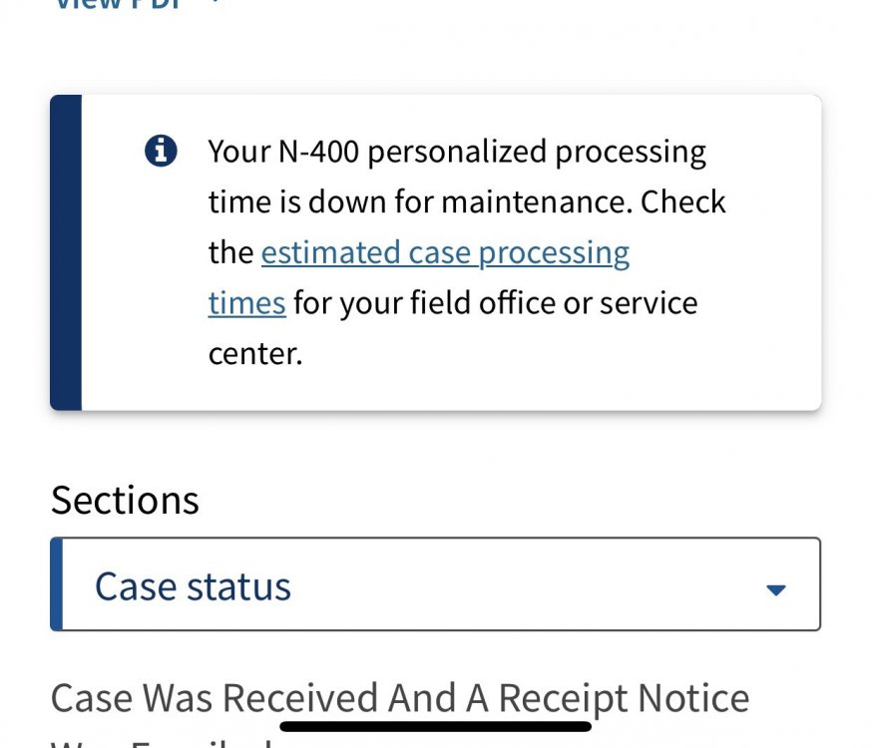Tap the cut-off status line at the bottom
The width and height of the screenshot is (872, 748).
(x=160, y=741)
